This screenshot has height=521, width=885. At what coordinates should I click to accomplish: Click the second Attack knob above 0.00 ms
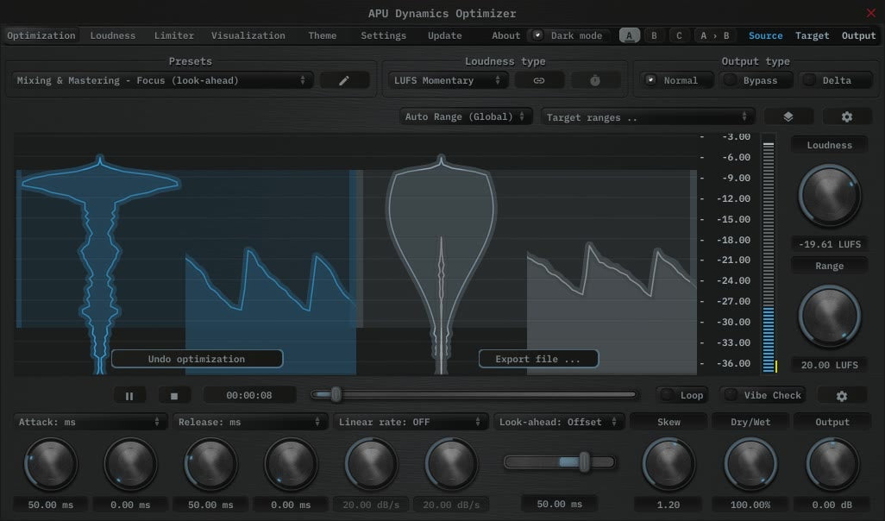[x=130, y=464]
